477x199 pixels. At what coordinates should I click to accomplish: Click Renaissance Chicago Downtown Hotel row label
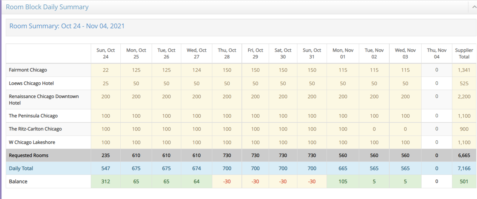click(44, 99)
